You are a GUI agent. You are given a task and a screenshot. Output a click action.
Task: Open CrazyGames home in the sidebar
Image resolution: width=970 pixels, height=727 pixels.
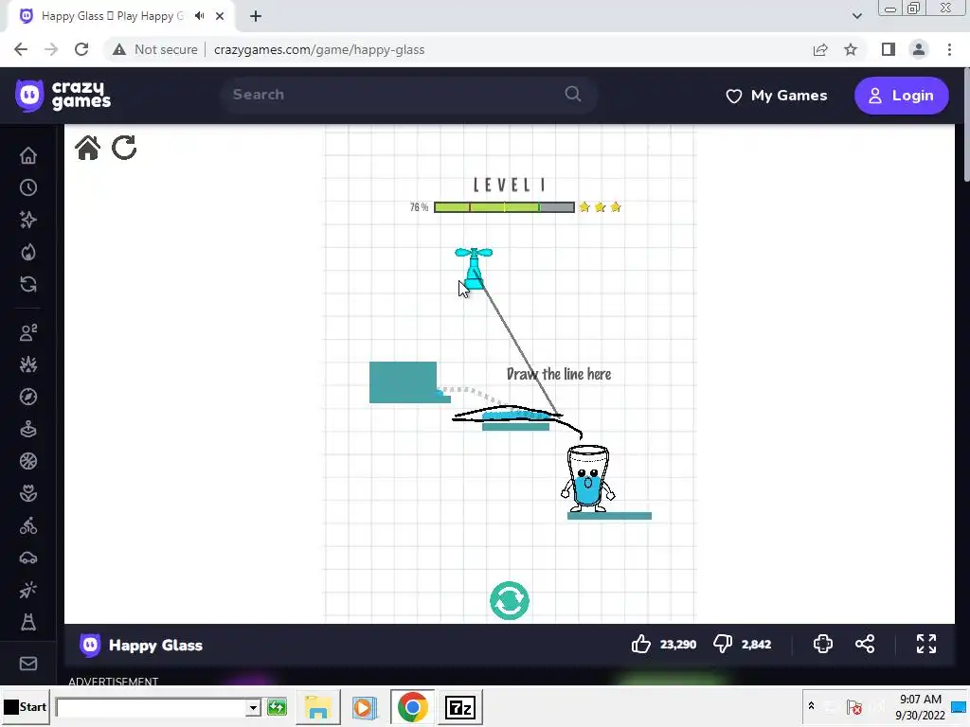[28, 156]
